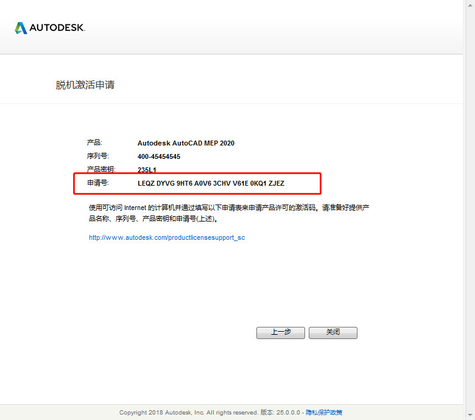The width and height of the screenshot is (475, 420).
Task: Select the request code LEQZ DYVG text
Action: 211,183
